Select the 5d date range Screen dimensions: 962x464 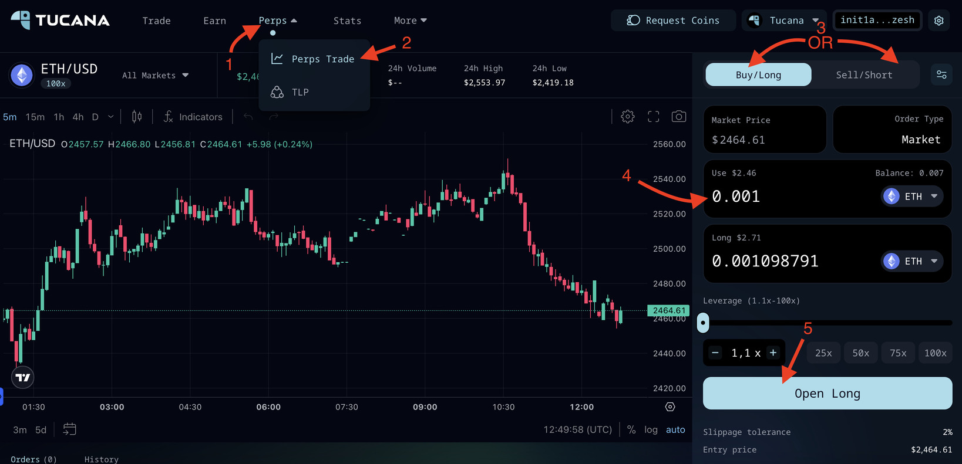tap(41, 429)
